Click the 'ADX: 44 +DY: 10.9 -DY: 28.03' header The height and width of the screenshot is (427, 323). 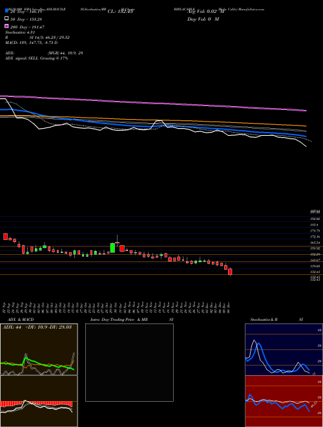coord(37,327)
